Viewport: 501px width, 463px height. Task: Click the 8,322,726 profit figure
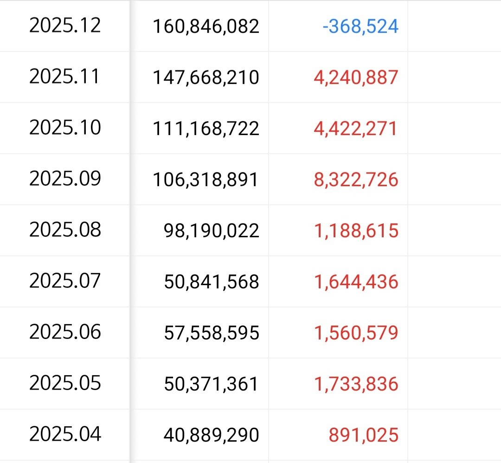[x=356, y=180]
